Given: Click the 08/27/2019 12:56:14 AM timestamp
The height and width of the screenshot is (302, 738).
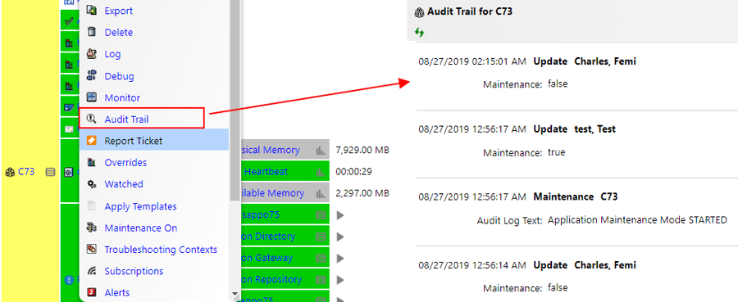Looking at the screenshot, I should (x=472, y=265).
